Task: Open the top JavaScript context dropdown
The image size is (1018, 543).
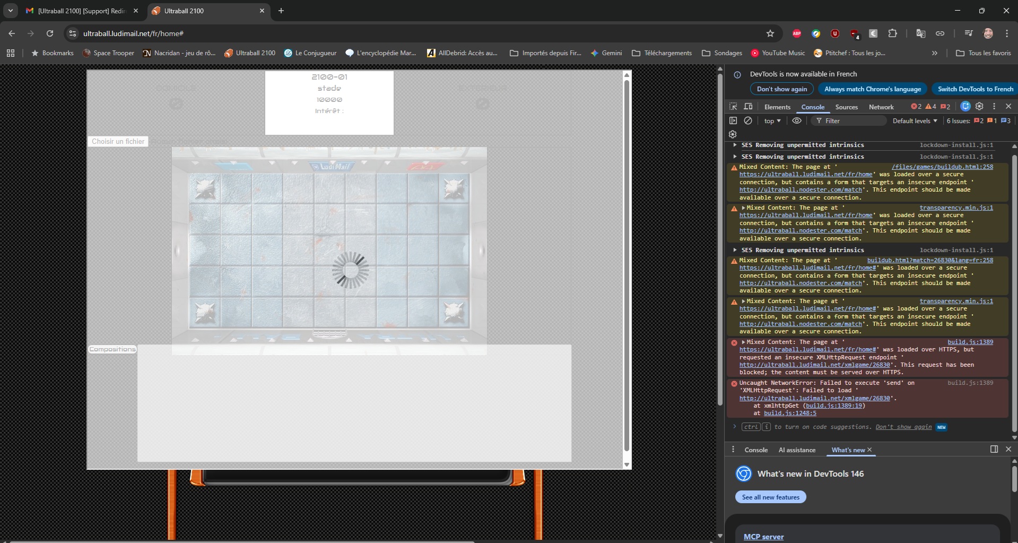Action: click(772, 121)
